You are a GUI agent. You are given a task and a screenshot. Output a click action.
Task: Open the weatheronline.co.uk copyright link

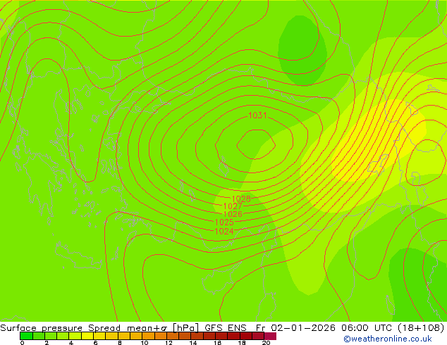pos(388,339)
